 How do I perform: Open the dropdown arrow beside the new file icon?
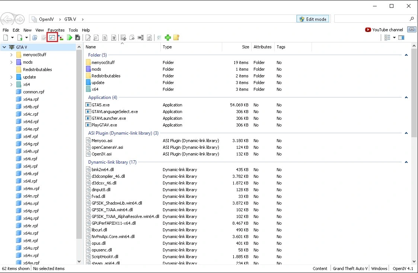12,38
